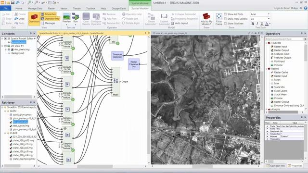Toggle 2D View #1 checkbox in Contents
Viewport: 308px width, 173px height.
tap(5, 46)
